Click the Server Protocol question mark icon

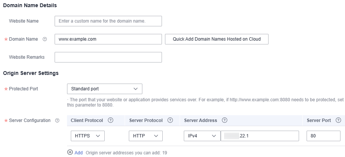[x=170, y=120]
